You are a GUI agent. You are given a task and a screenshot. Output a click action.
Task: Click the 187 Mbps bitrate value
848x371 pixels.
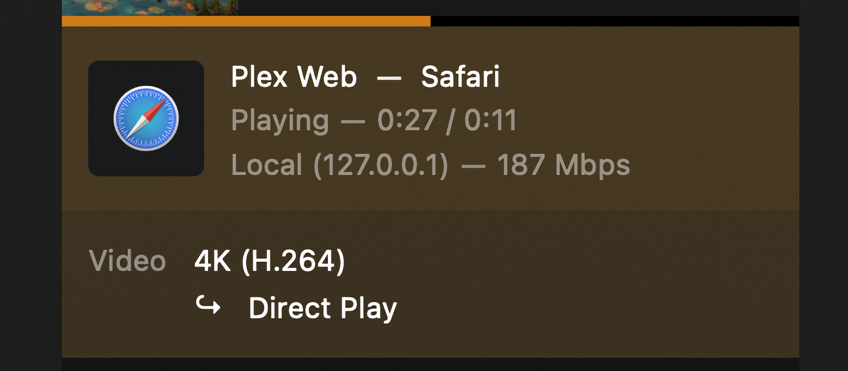click(563, 165)
